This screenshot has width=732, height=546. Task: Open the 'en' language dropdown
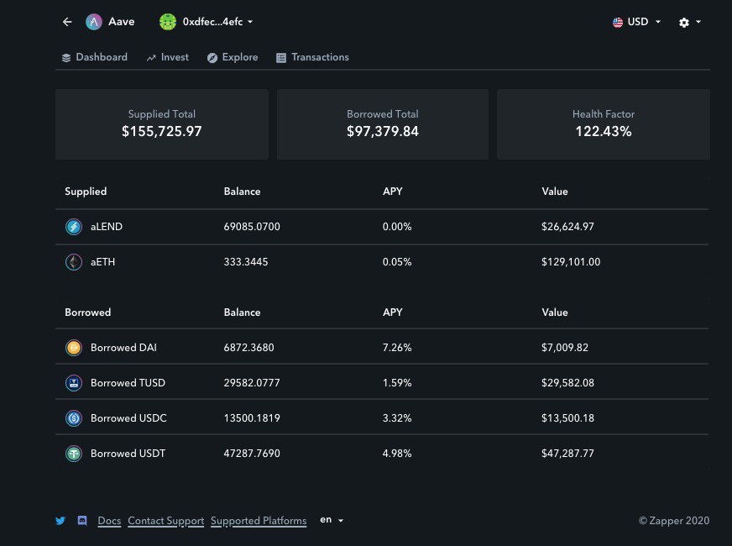point(332,520)
